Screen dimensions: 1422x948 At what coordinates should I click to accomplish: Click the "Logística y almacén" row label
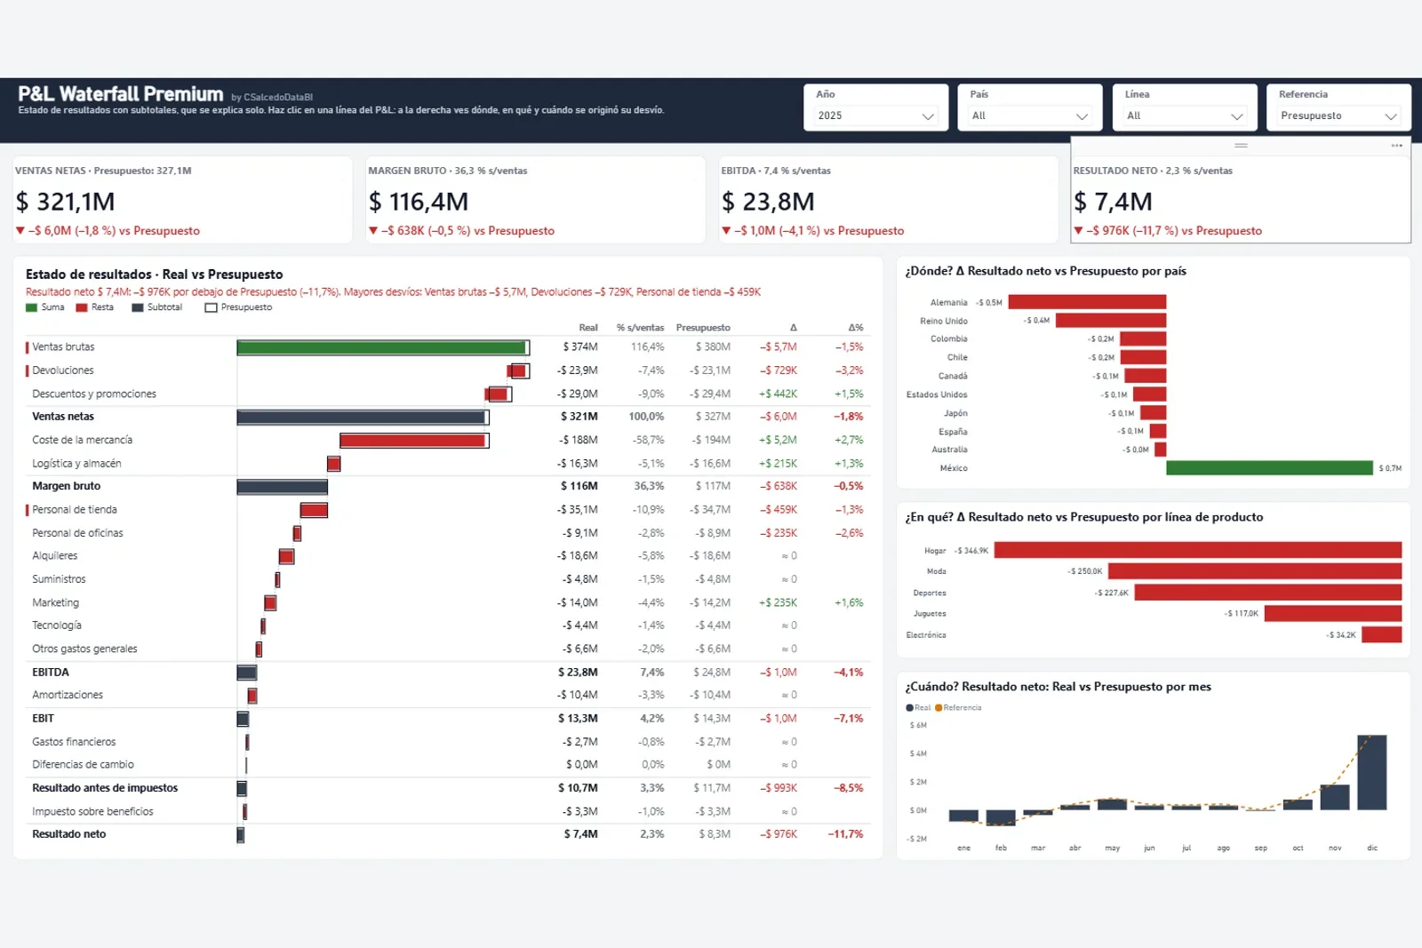click(x=76, y=463)
